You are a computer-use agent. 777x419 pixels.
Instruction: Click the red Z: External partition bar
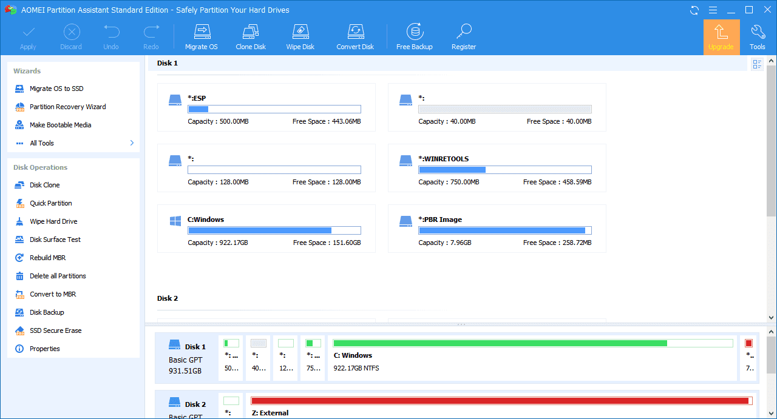[501, 401]
